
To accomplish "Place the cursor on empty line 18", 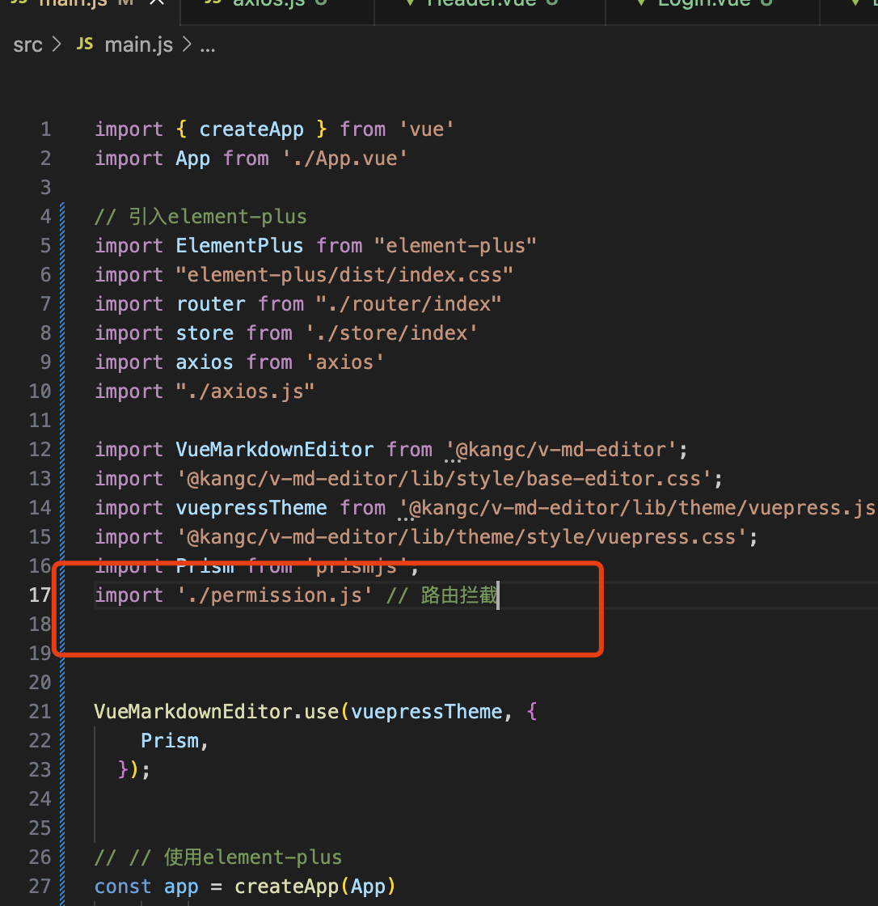I will point(243,624).
